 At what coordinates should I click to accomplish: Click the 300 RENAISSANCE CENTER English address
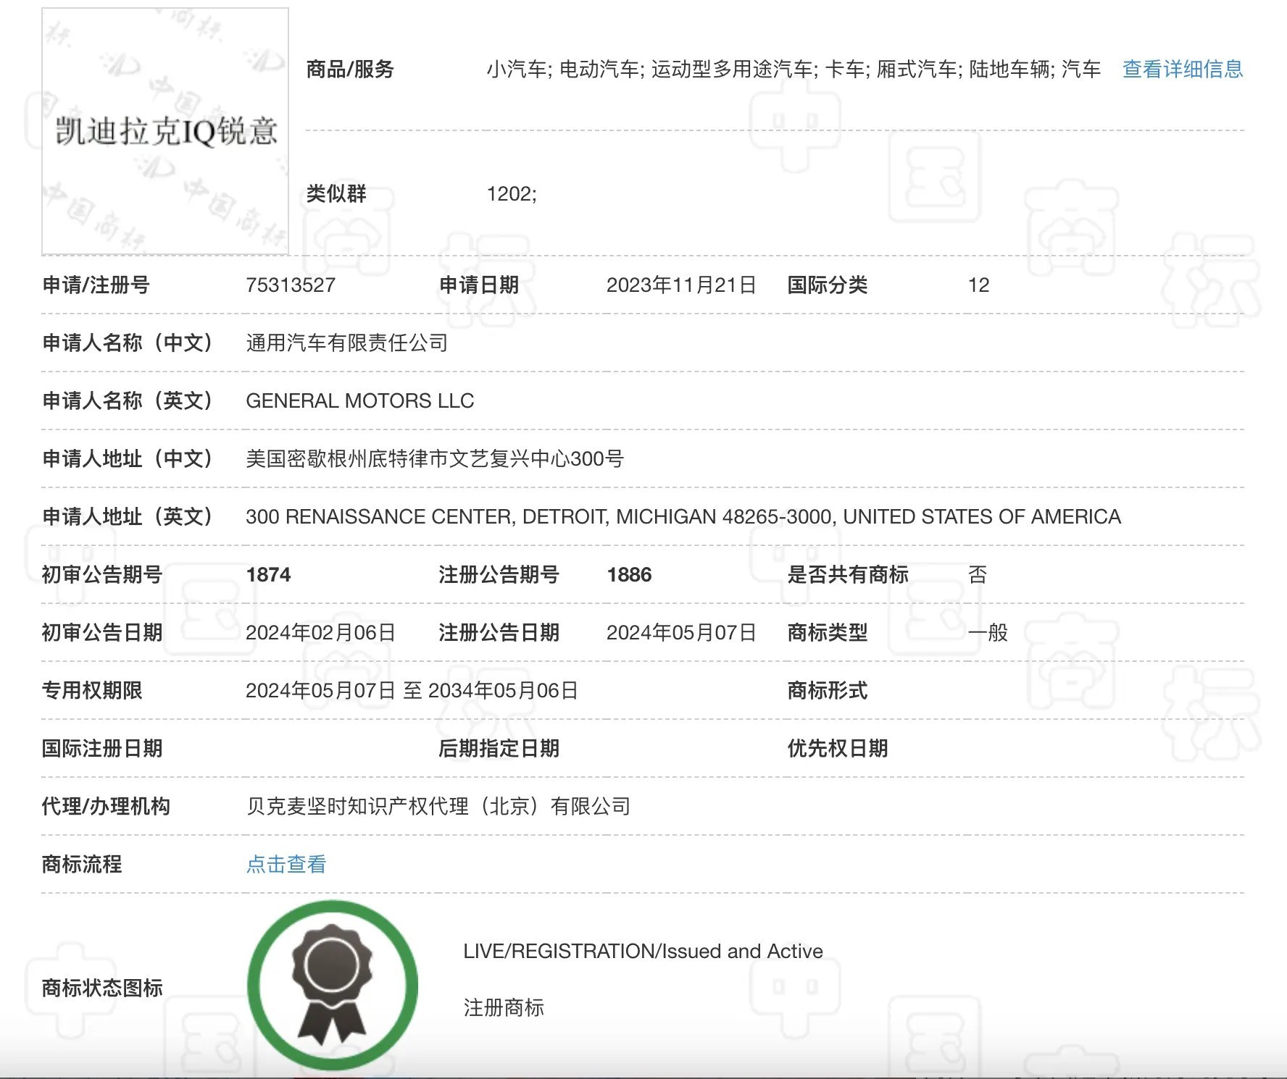[x=683, y=517]
